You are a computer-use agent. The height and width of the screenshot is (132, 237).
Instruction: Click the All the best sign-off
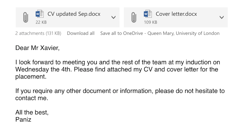[x=32, y=112]
